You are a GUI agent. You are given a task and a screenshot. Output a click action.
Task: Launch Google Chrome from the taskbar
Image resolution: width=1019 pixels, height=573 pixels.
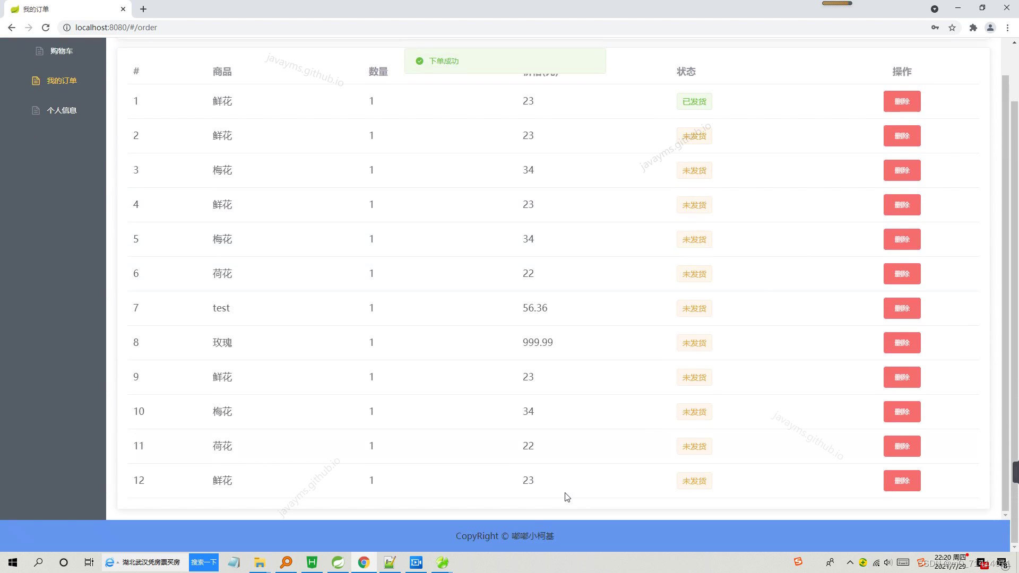[364, 562]
